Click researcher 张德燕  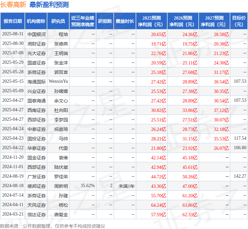[x=61, y=44]
